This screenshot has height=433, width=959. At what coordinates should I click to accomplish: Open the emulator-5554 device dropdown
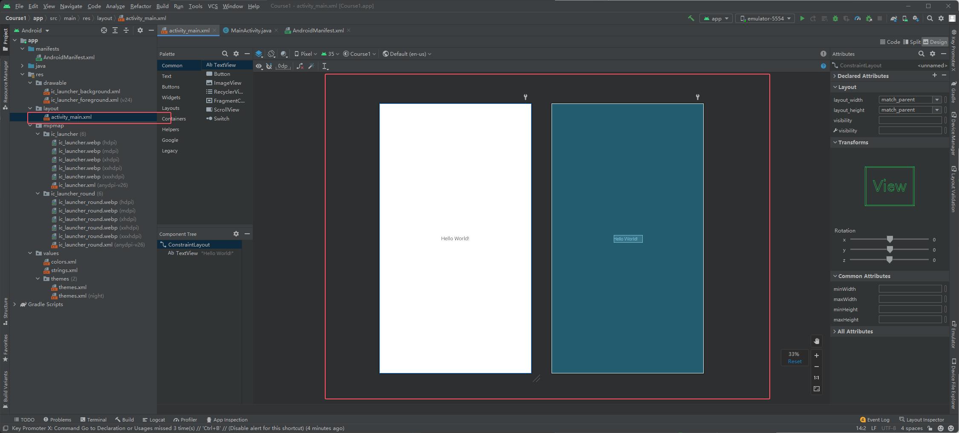tap(765, 18)
